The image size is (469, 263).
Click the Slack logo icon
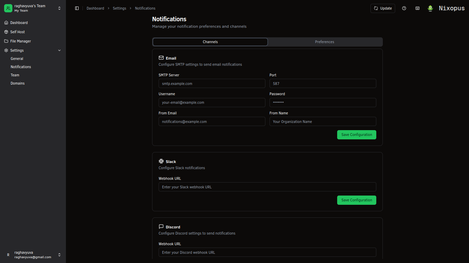[x=161, y=161]
